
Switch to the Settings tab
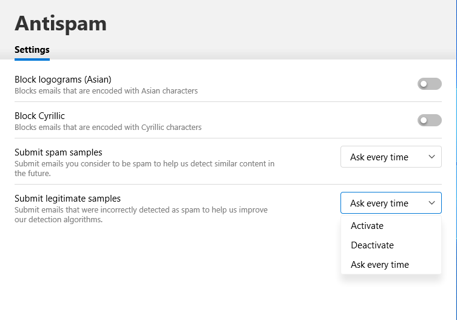pos(32,50)
